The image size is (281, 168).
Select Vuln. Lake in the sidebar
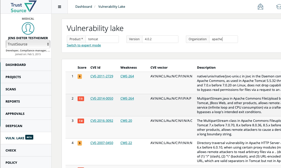point(26,138)
